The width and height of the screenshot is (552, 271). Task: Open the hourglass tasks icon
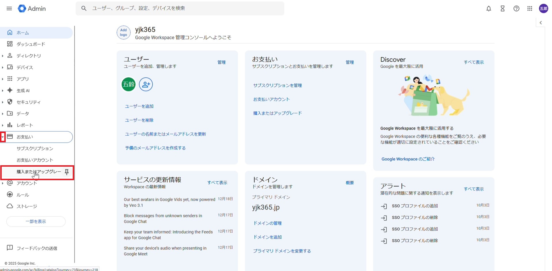(x=502, y=9)
